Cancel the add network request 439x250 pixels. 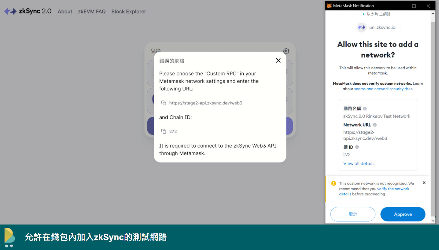tap(353, 214)
